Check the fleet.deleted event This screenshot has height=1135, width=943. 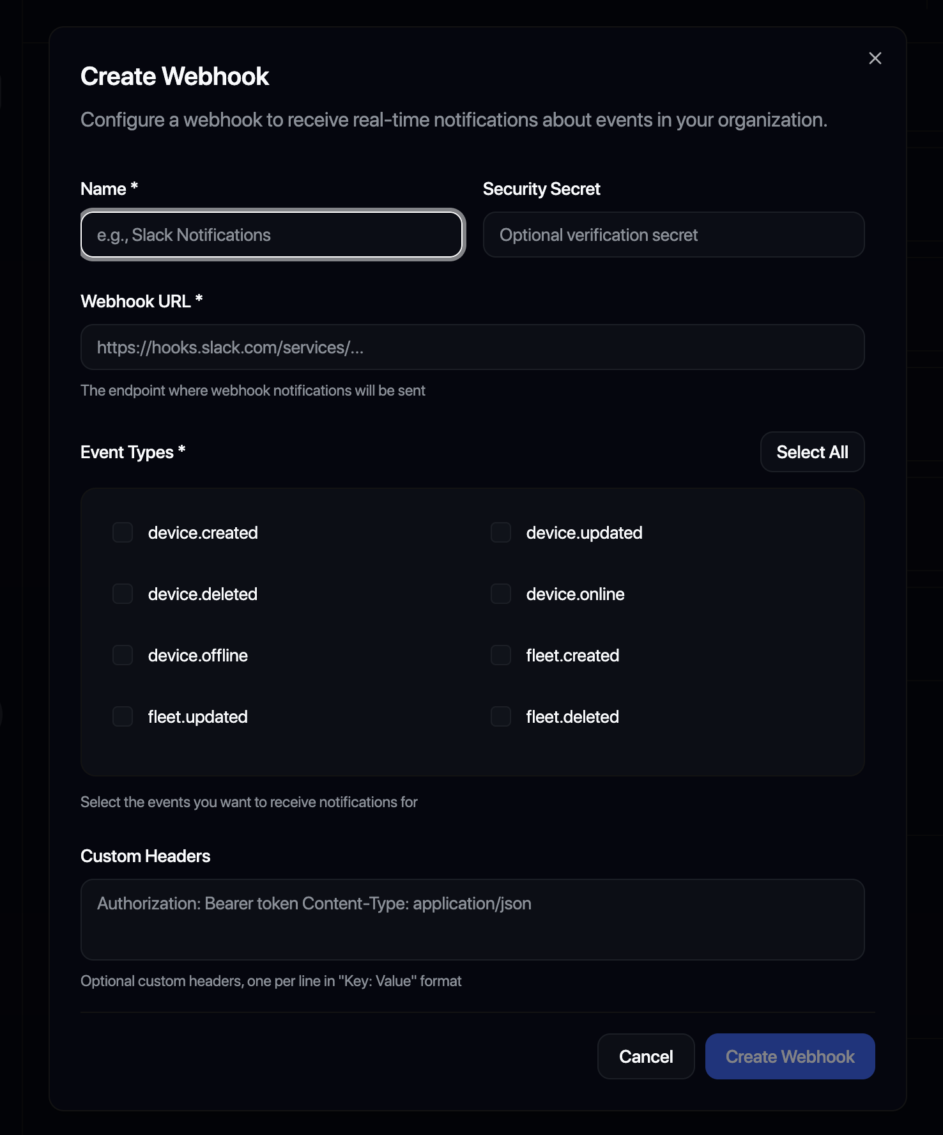[x=500, y=716]
